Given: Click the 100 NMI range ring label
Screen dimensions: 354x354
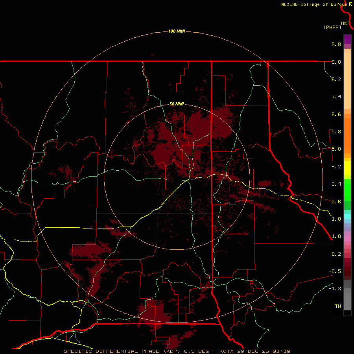Looking at the screenshot, I should pyautogui.click(x=177, y=31).
